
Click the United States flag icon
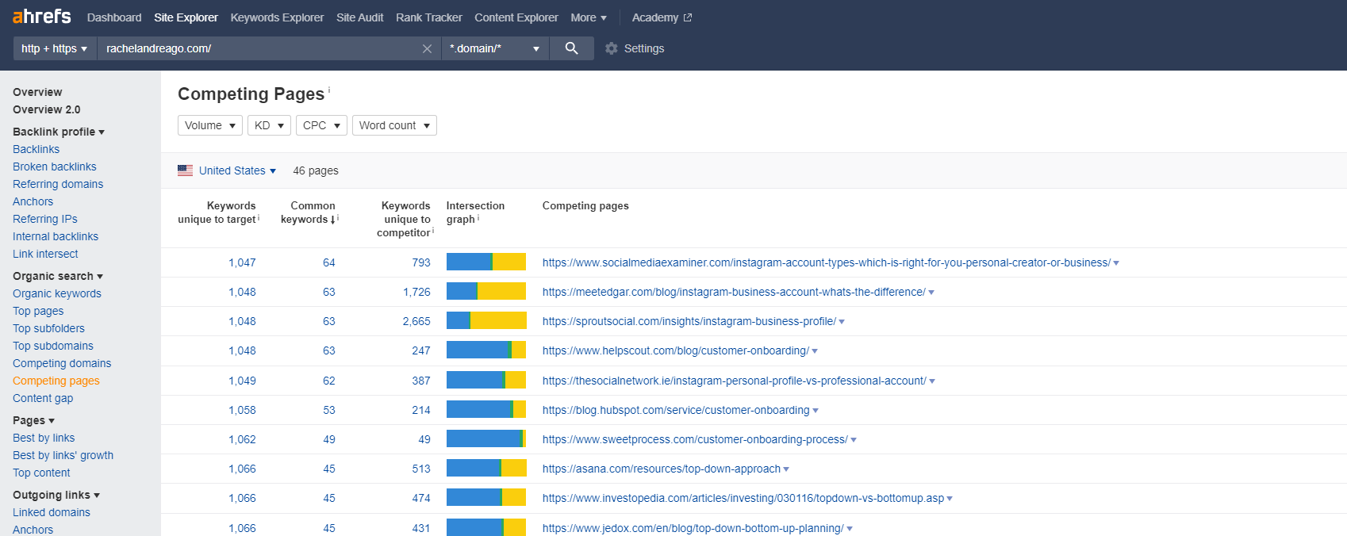pyautogui.click(x=185, y=170)
